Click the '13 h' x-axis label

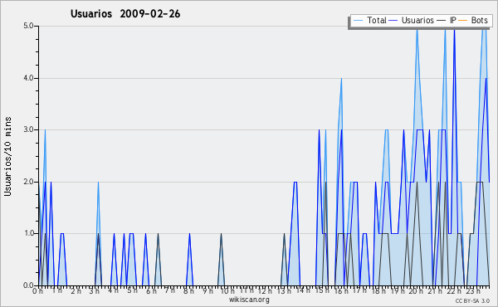284,291
